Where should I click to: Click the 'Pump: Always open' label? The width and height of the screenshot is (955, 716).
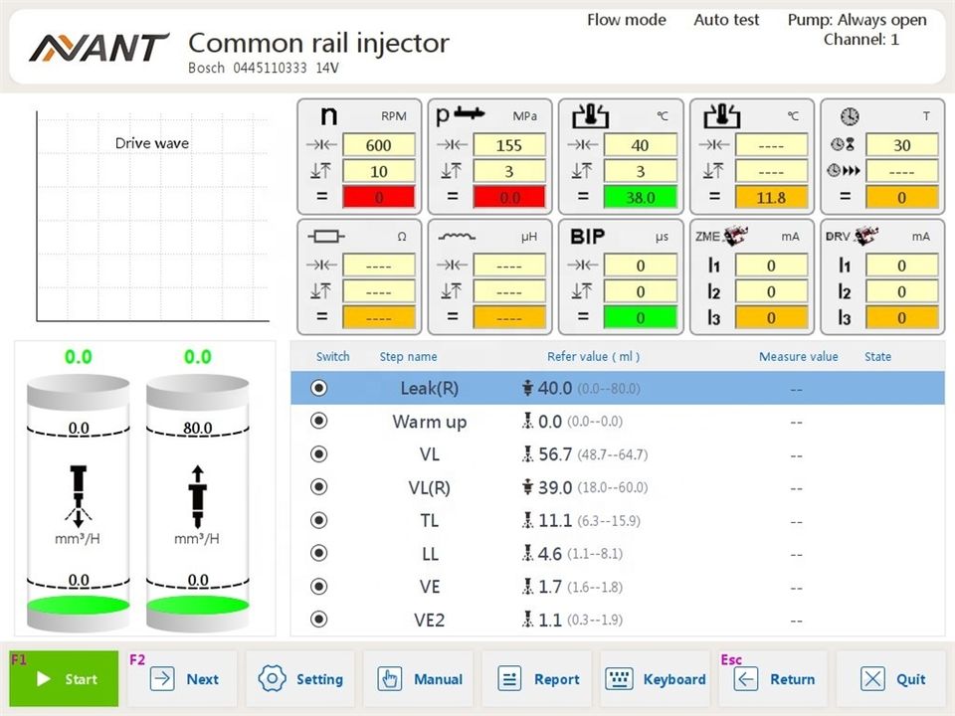coord(857,20)
